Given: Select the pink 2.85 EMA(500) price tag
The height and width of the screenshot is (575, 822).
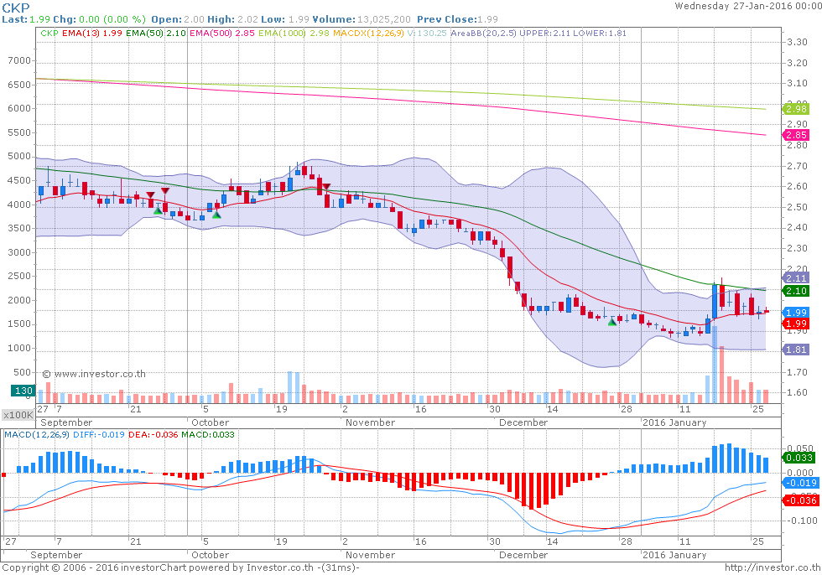Looking at the screenshot, I should [796, 135].
